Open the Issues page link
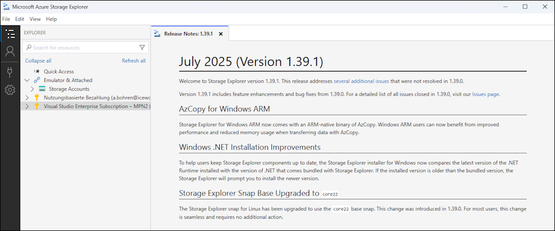 point(486,94)
